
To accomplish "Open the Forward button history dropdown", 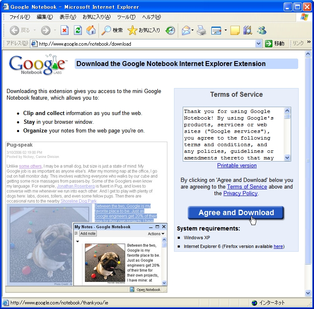I will click(55, 30).
